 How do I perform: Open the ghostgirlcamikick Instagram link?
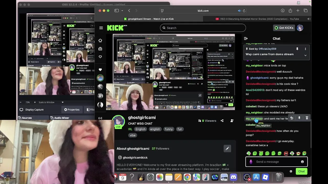(133, 157)
